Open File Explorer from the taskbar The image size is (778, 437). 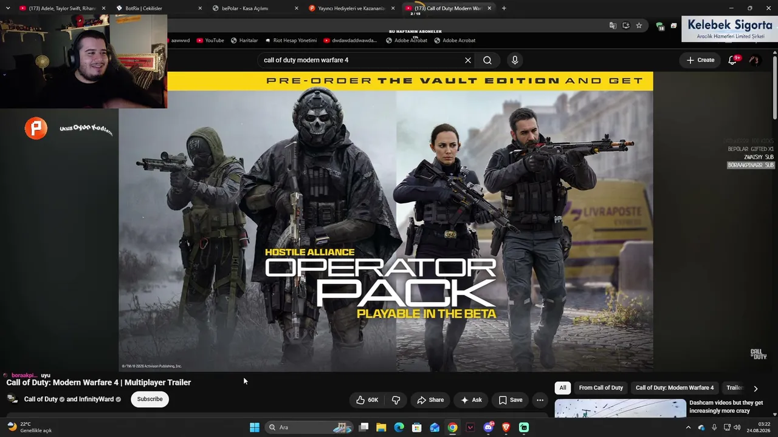[381, 427]
